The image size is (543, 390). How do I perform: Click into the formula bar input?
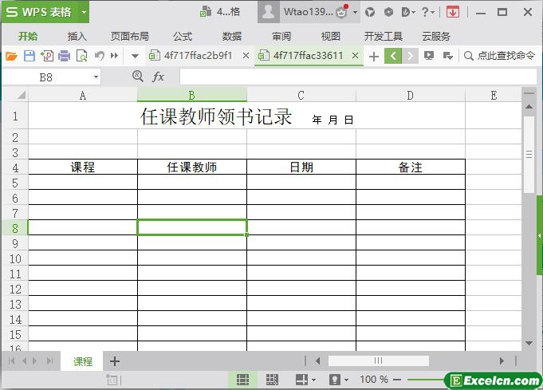click(x=358, y=77)
